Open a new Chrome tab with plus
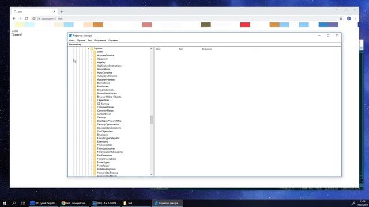Screen dimensions: 369x207 [62, 11]
